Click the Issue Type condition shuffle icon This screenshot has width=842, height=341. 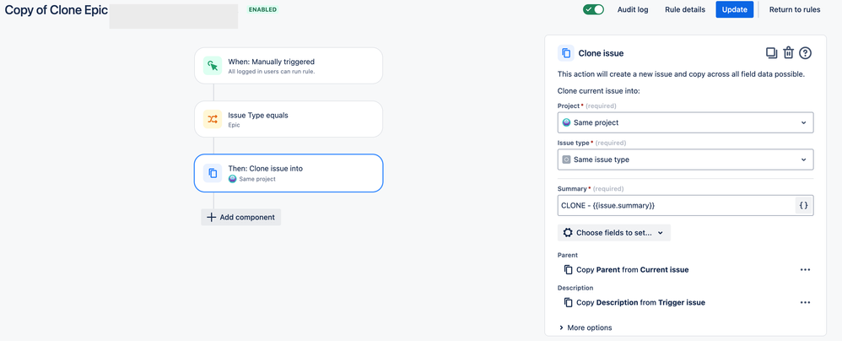point(213,119)
